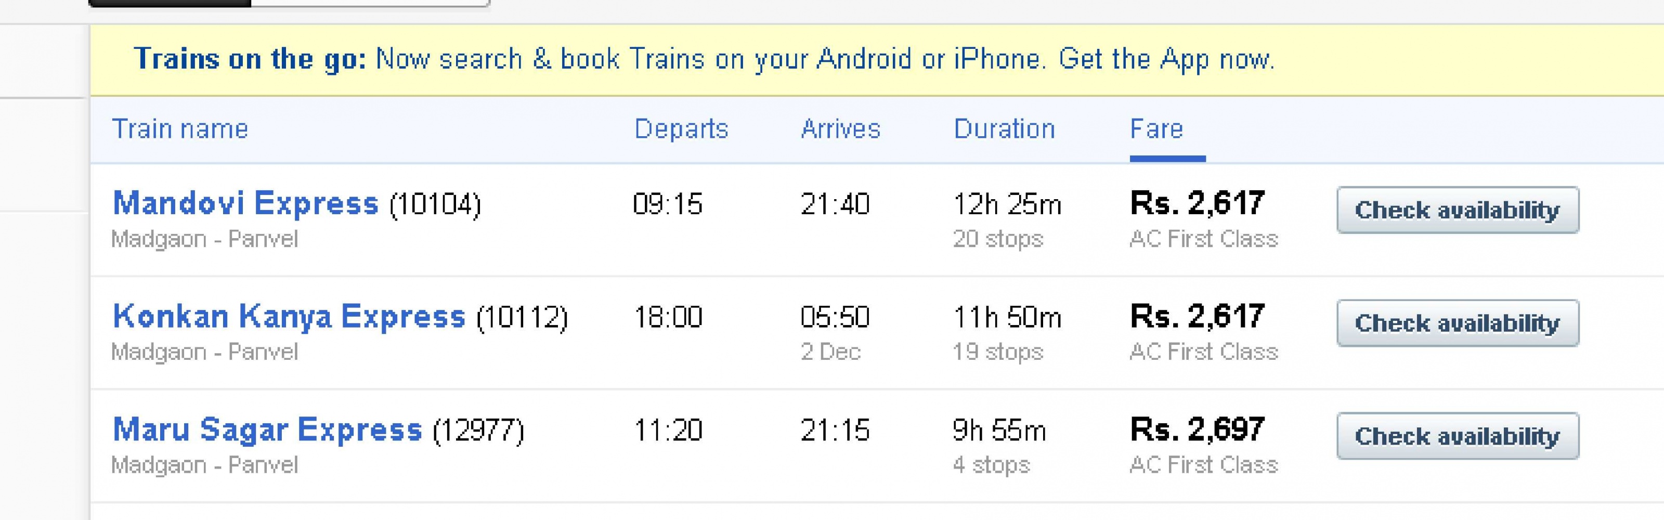Screen dimensions: 1664x520
Task: Sort trains by Duration column
Action: point(1004,129)
